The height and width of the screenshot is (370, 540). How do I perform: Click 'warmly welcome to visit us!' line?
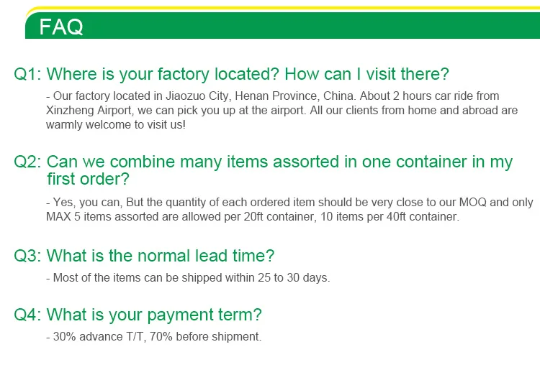pyautogui.click(x=116, y=125)
